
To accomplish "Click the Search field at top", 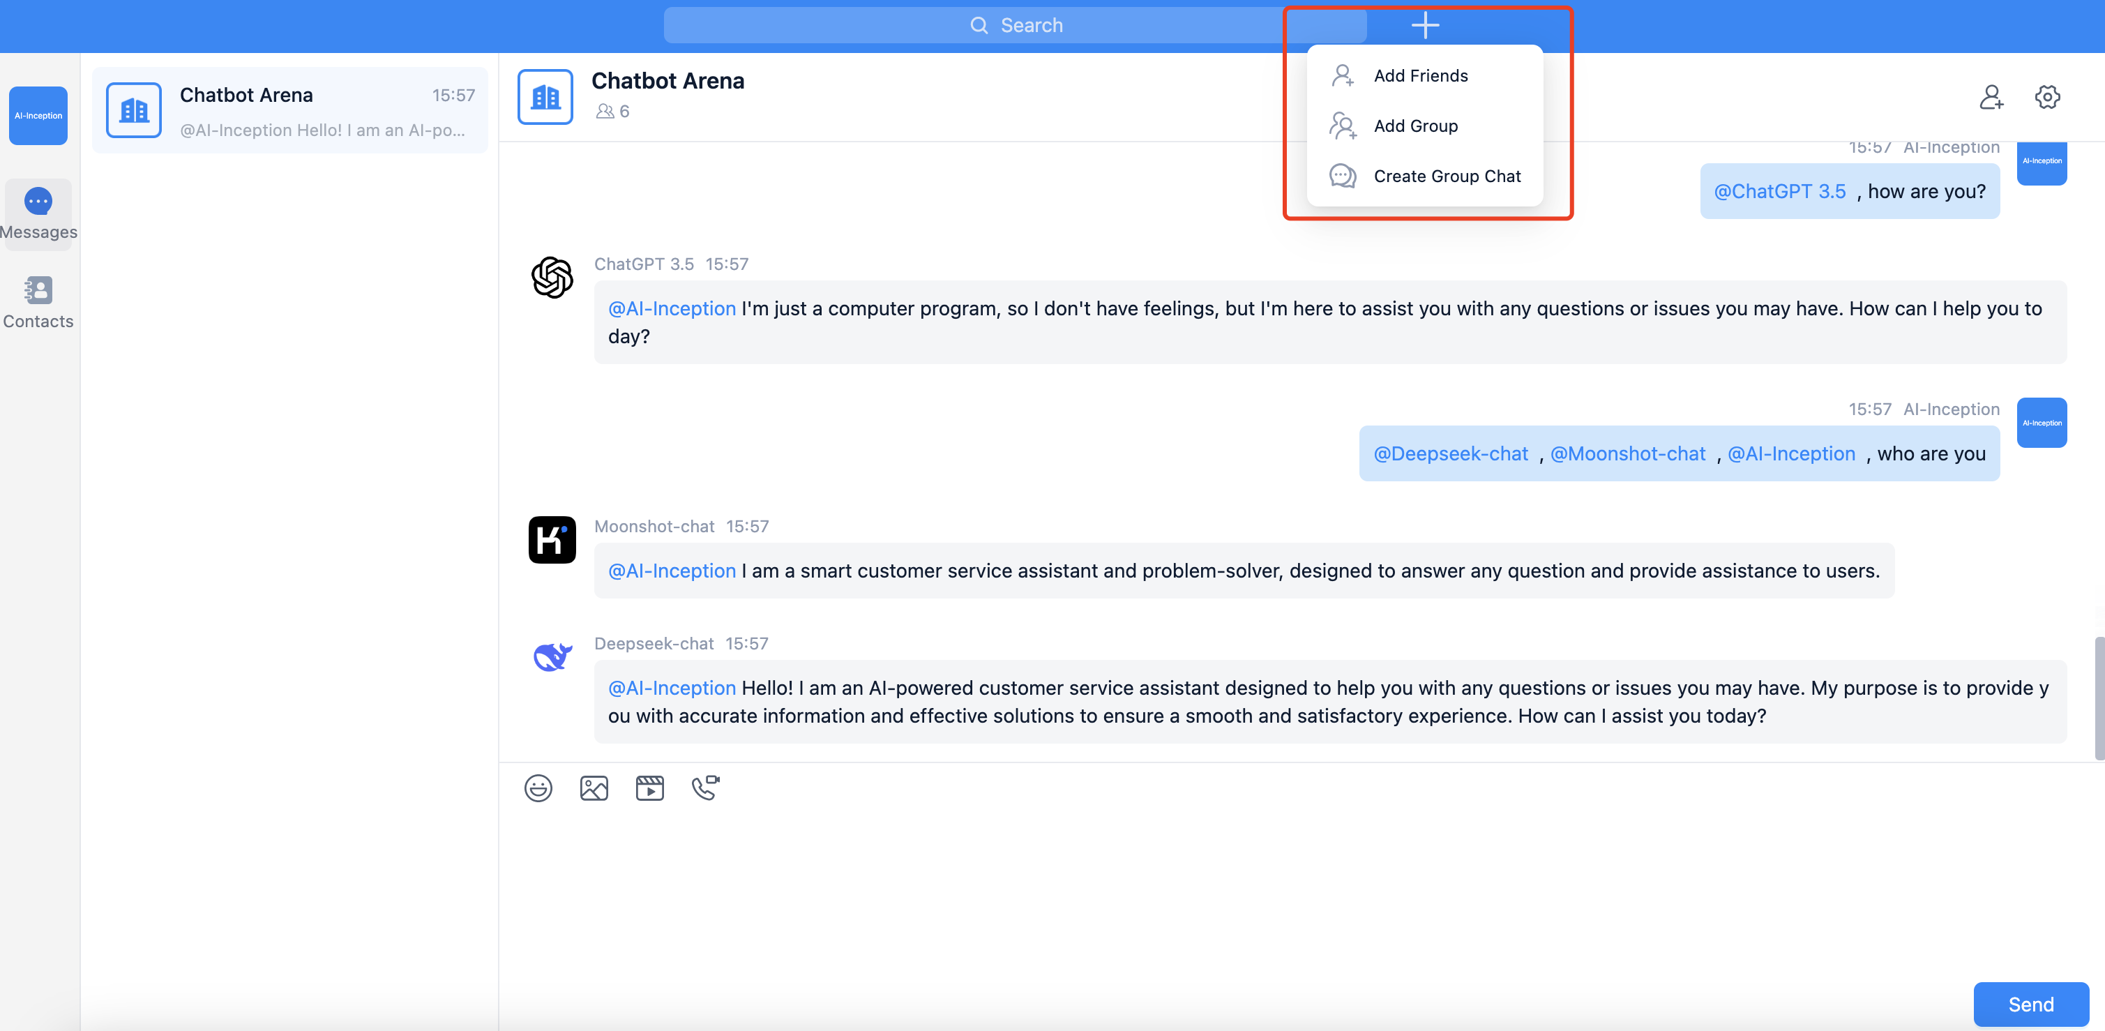I will click(x=1014, y=25).
